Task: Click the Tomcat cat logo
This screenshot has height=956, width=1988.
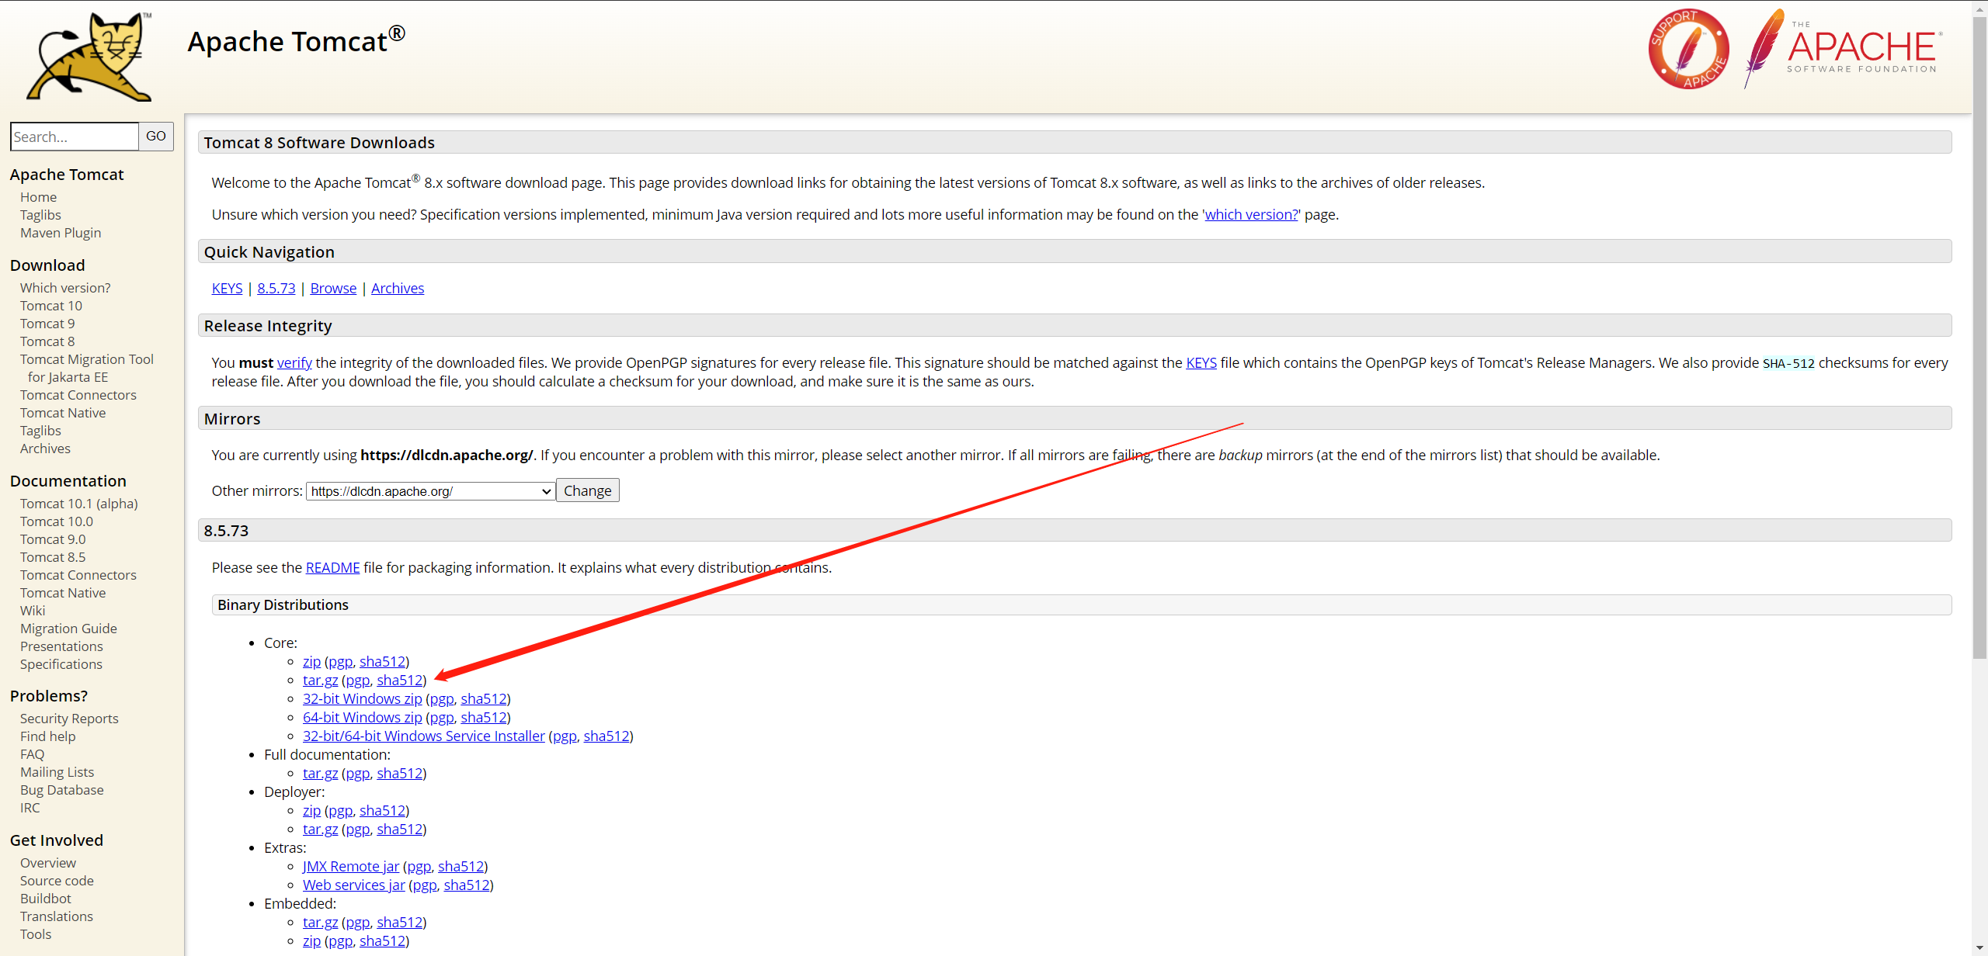Action: coord(89,57)
